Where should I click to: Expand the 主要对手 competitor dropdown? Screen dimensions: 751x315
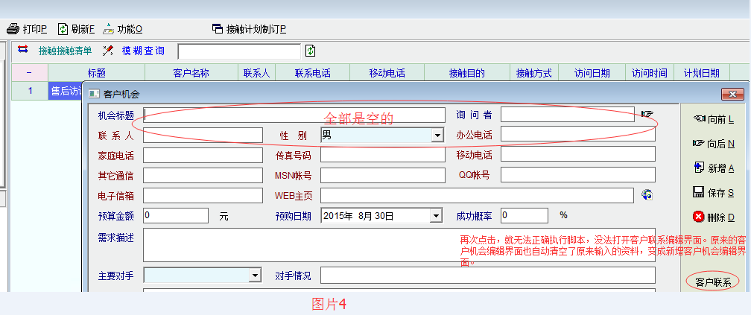[x=255, y=276]
